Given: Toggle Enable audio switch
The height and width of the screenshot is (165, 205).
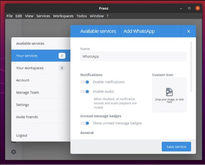Looking at the screenshot, I should 85,92.
